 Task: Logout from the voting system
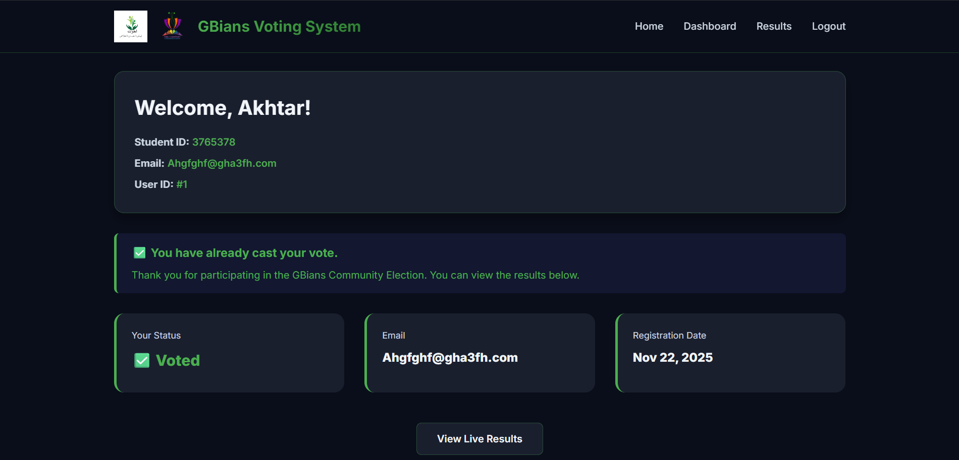click(828, 26)
